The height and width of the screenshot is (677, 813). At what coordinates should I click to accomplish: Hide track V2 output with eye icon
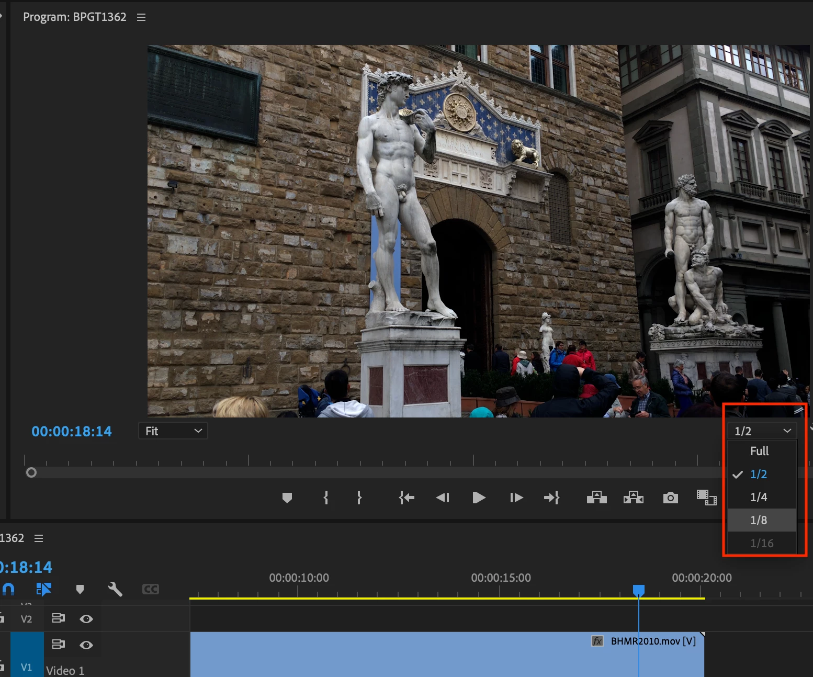86,619
